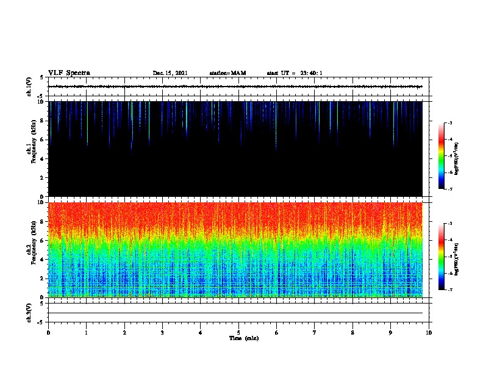Click inside the ch.2 spectrogram panel
Image resolution: width=483 pixels, height=373 pixels.
point(235,250)
